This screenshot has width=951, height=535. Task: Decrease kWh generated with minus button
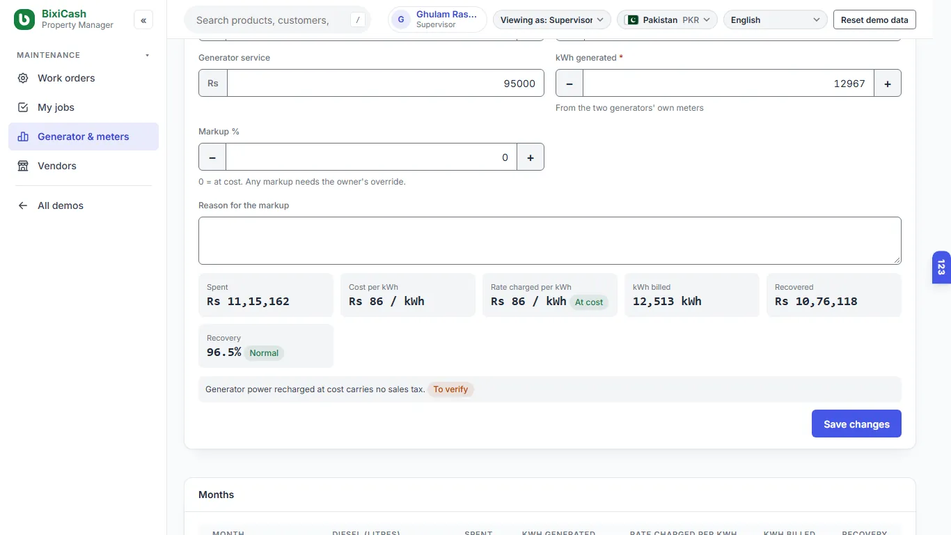tap(569, 83)
